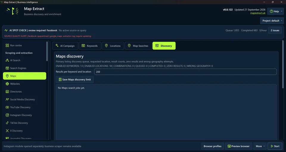Click the 'Maps discovery' heading

(x=70, y=56)
